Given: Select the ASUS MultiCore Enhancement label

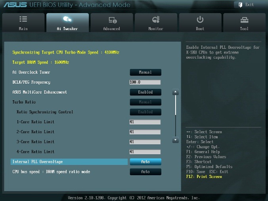Looking at the screenshot, I should tap(40, 92).
